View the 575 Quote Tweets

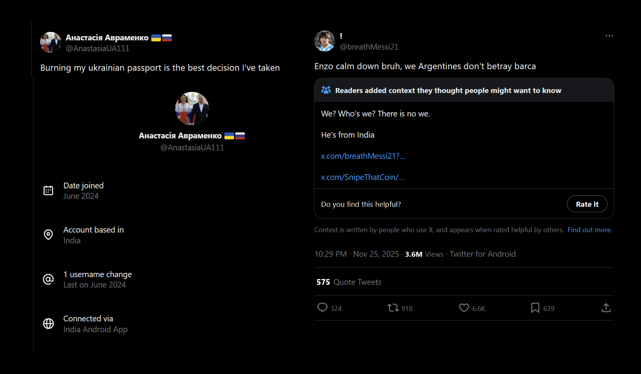(349, 282)
